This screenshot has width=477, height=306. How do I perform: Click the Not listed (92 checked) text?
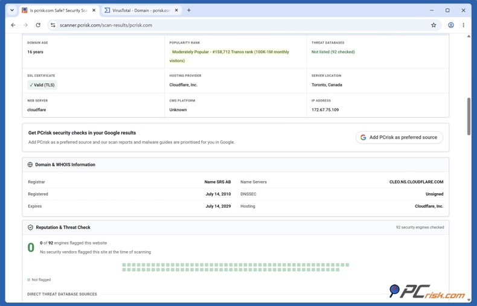click(x=333, y=52)
